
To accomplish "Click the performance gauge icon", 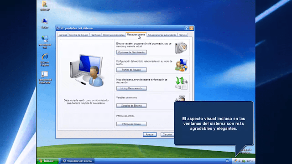I will coord(181,47).
